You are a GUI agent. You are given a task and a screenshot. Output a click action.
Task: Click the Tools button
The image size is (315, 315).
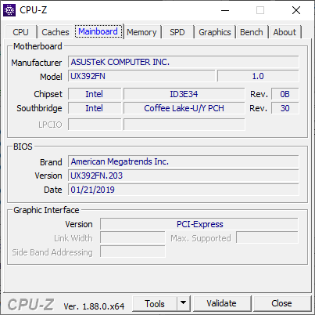(x=155, y=303)
